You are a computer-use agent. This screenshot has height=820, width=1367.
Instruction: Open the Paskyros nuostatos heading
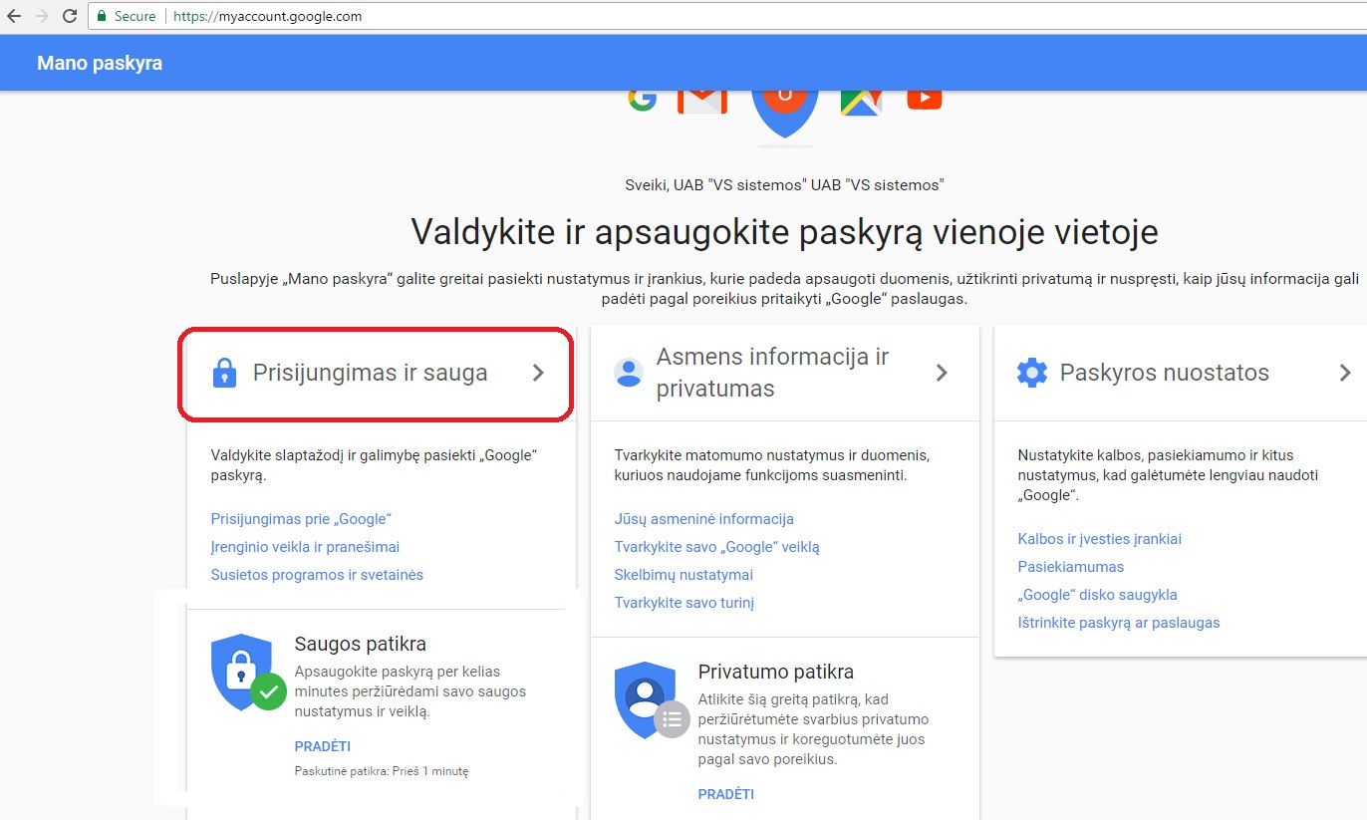point(1165,373)
